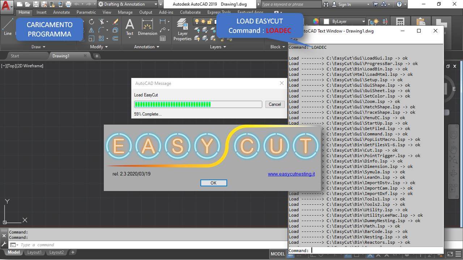This screenshot has width=463, height=260.
Task: Open the View ribbon tab
Action: (107, 12)
